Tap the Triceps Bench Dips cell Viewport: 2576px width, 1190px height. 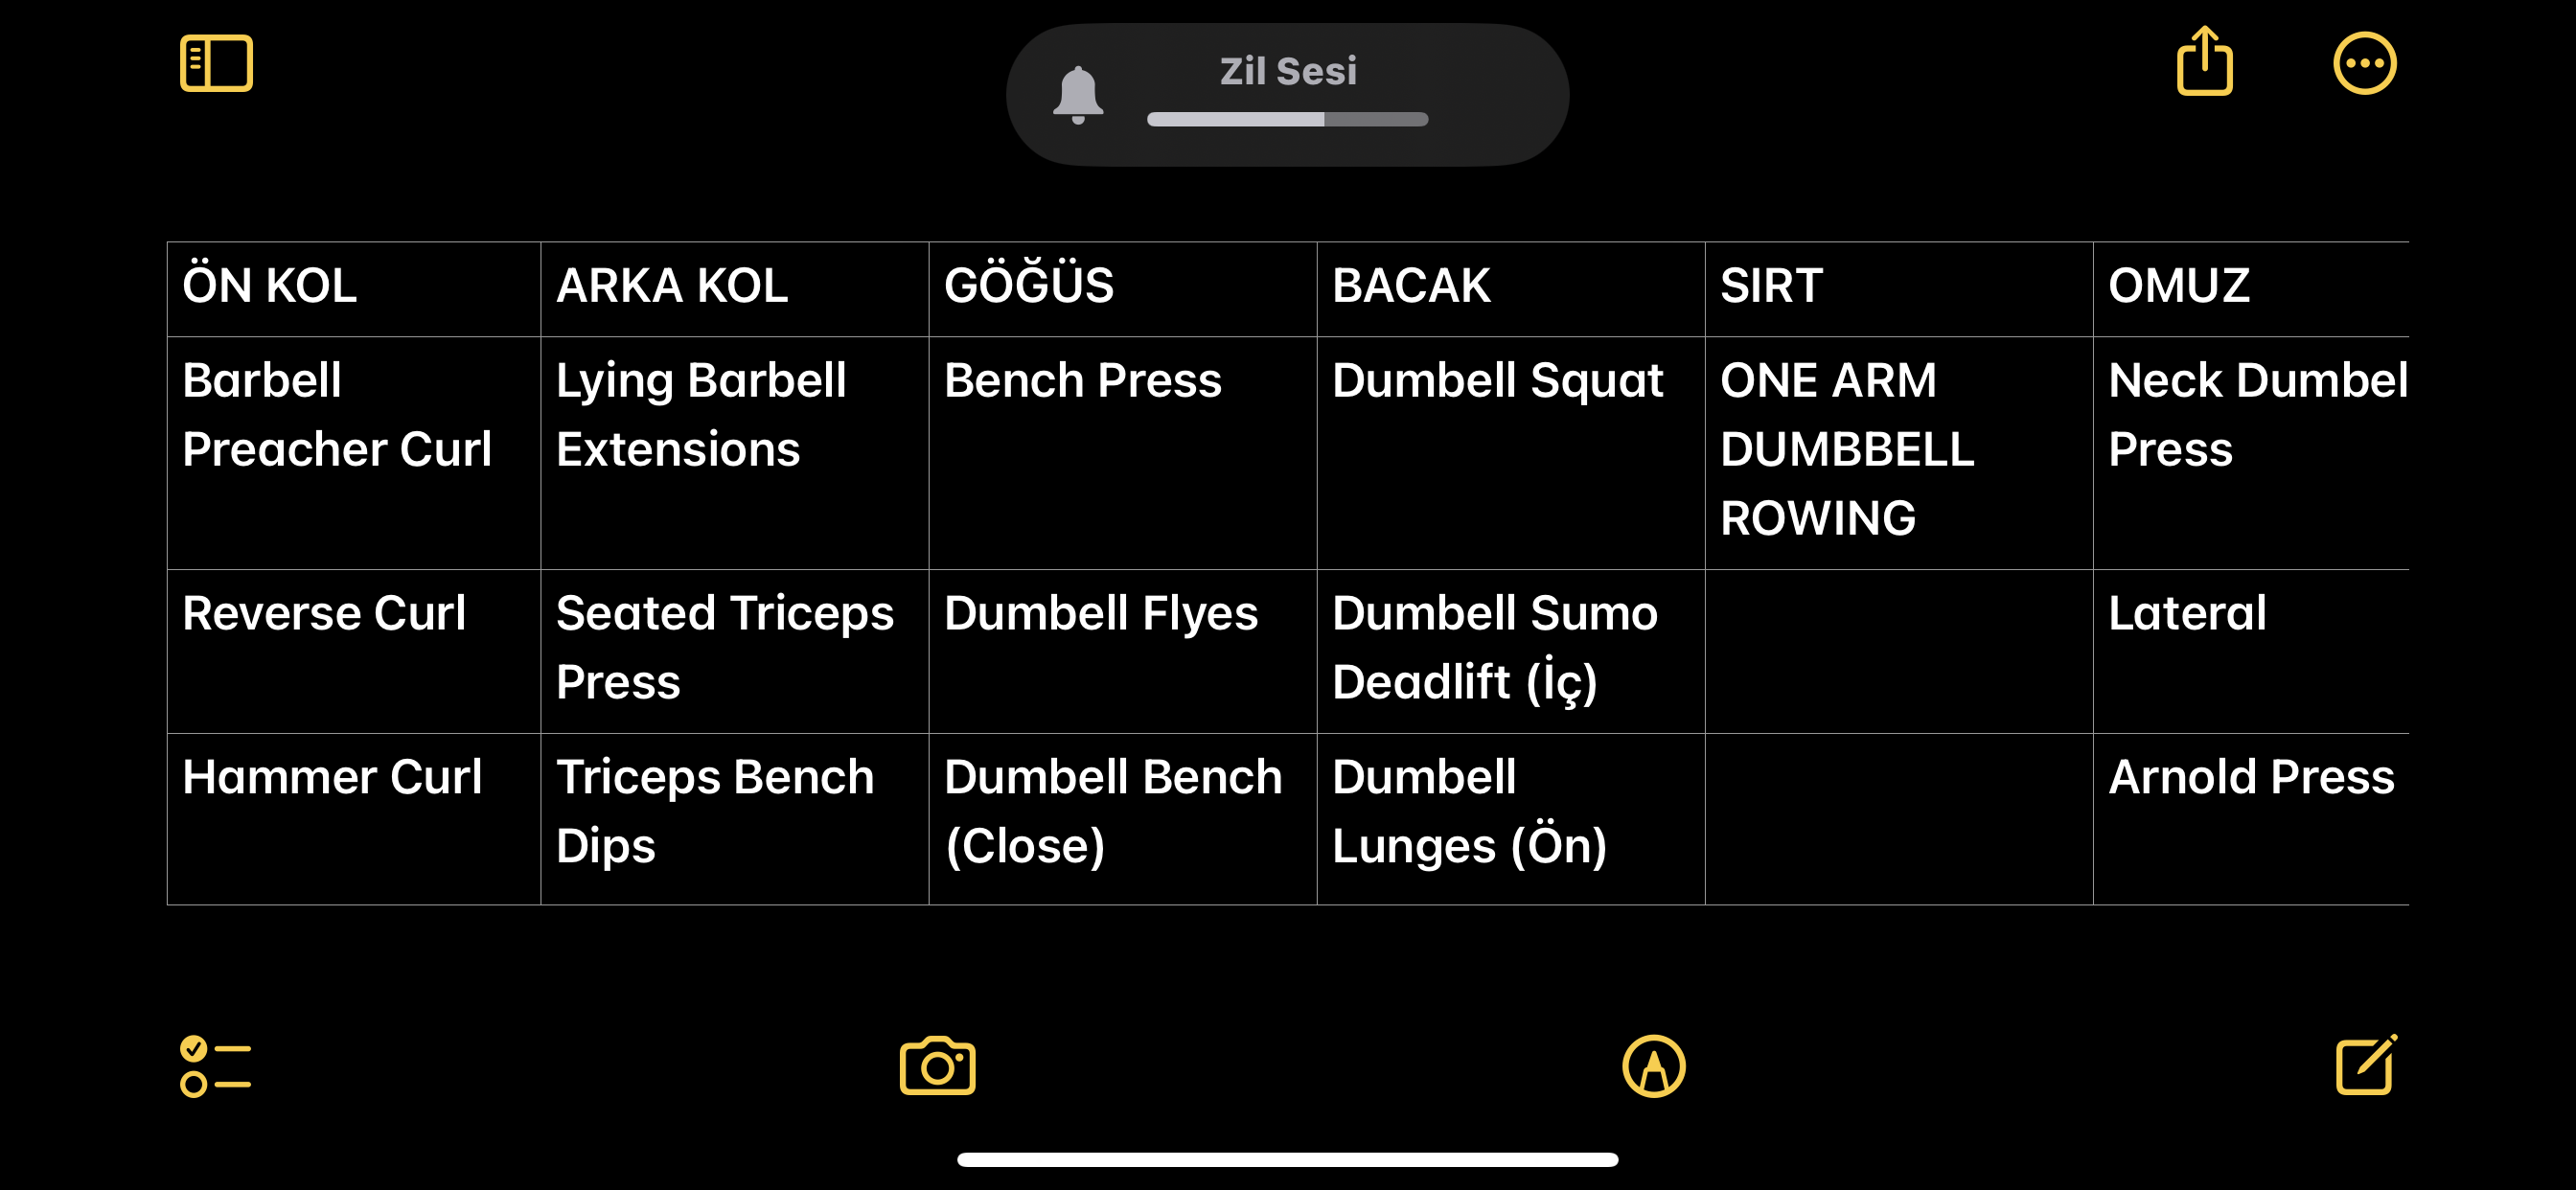[734, 818]
